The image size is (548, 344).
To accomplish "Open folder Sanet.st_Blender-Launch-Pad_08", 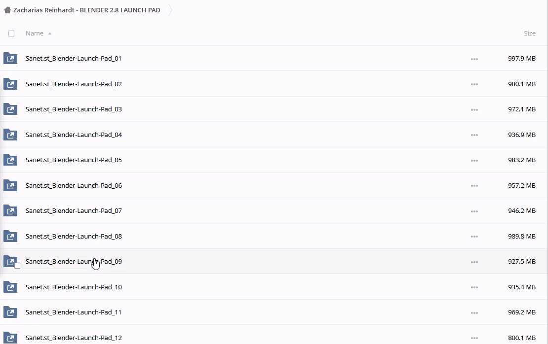I will tap(74, 236).
